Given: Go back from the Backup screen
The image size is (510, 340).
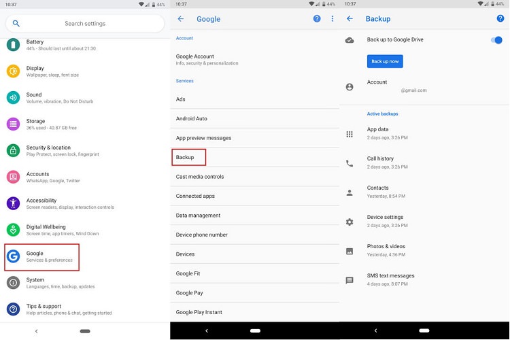Looking at the screenshot, I should (350, 18).
